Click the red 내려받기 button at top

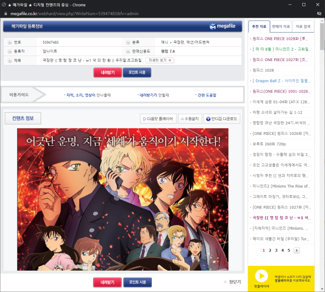tap(108, 72)
